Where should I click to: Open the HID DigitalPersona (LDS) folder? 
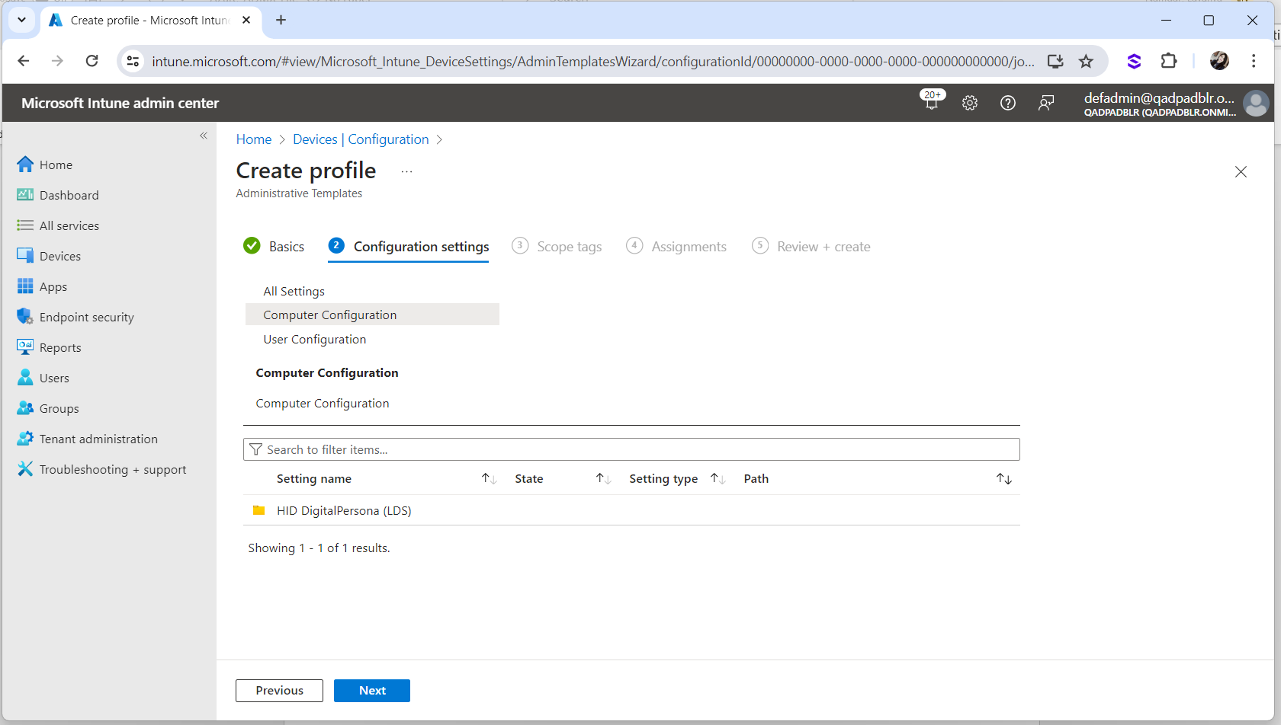coord(344,510)
